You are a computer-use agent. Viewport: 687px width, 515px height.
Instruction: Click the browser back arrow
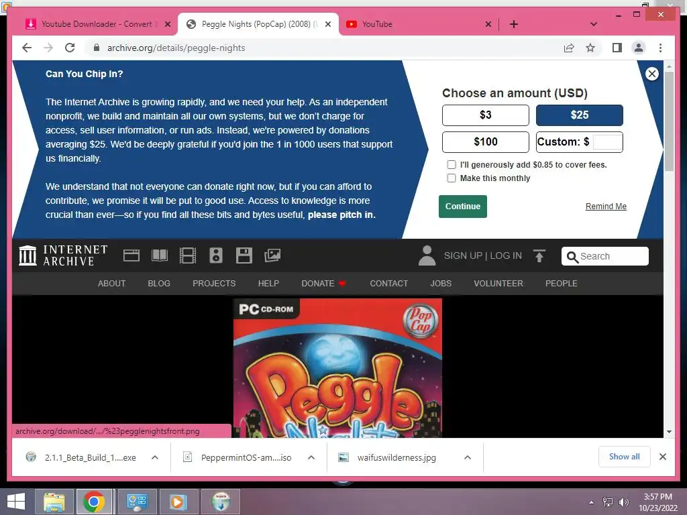[27, 48]
